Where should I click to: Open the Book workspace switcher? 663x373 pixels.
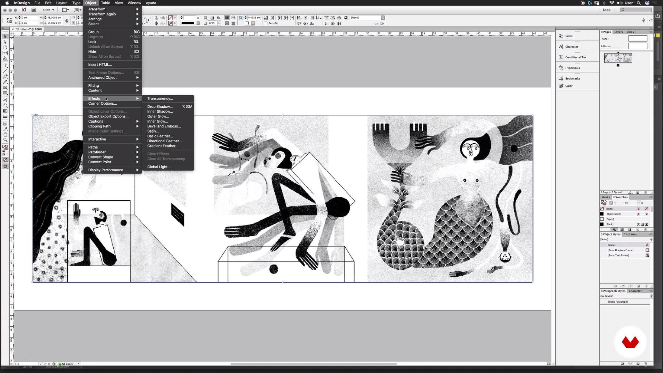pyautogui.click(x=608, y=10)
